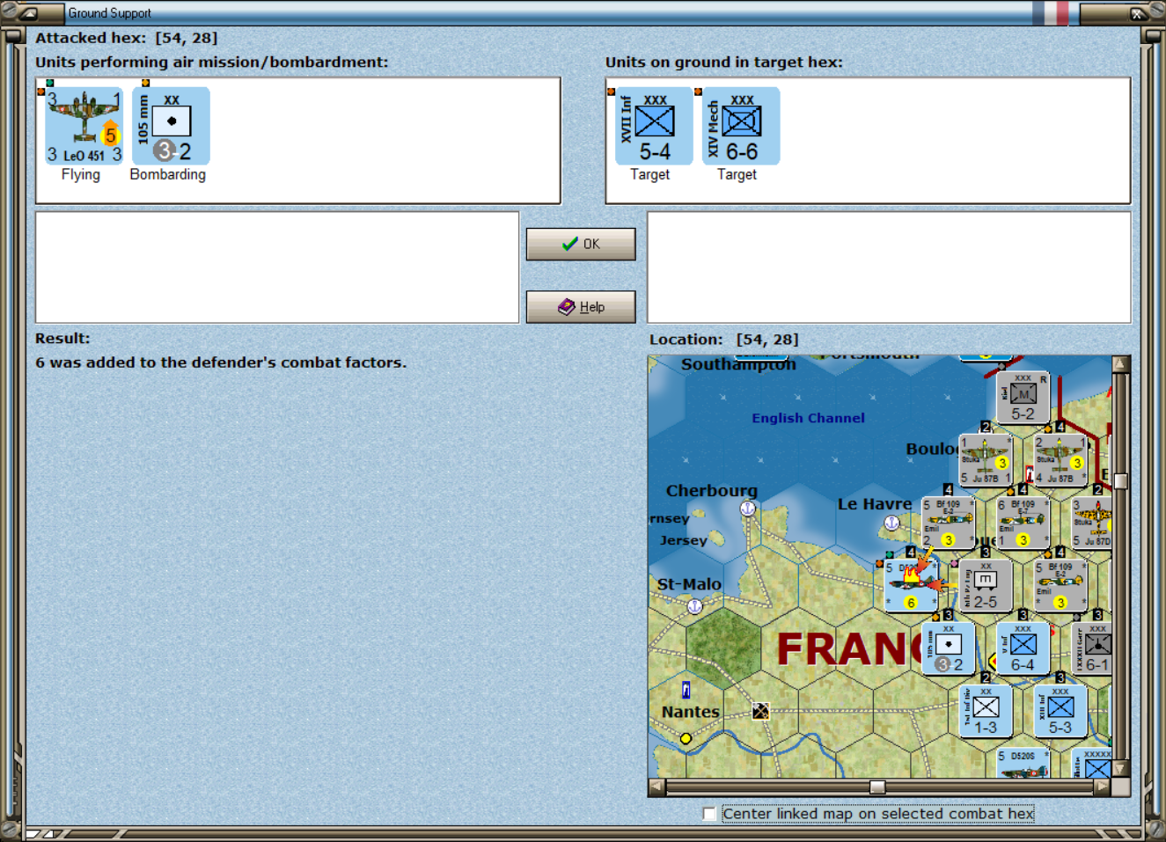Select the XIV Mech 6-6 target unit
Image resolution: width=1166 pixels, height=842 pixels.
[x=741, y=126]
